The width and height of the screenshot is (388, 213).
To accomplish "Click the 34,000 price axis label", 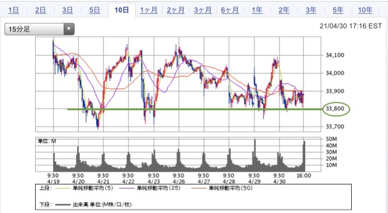I will [335, 73].
